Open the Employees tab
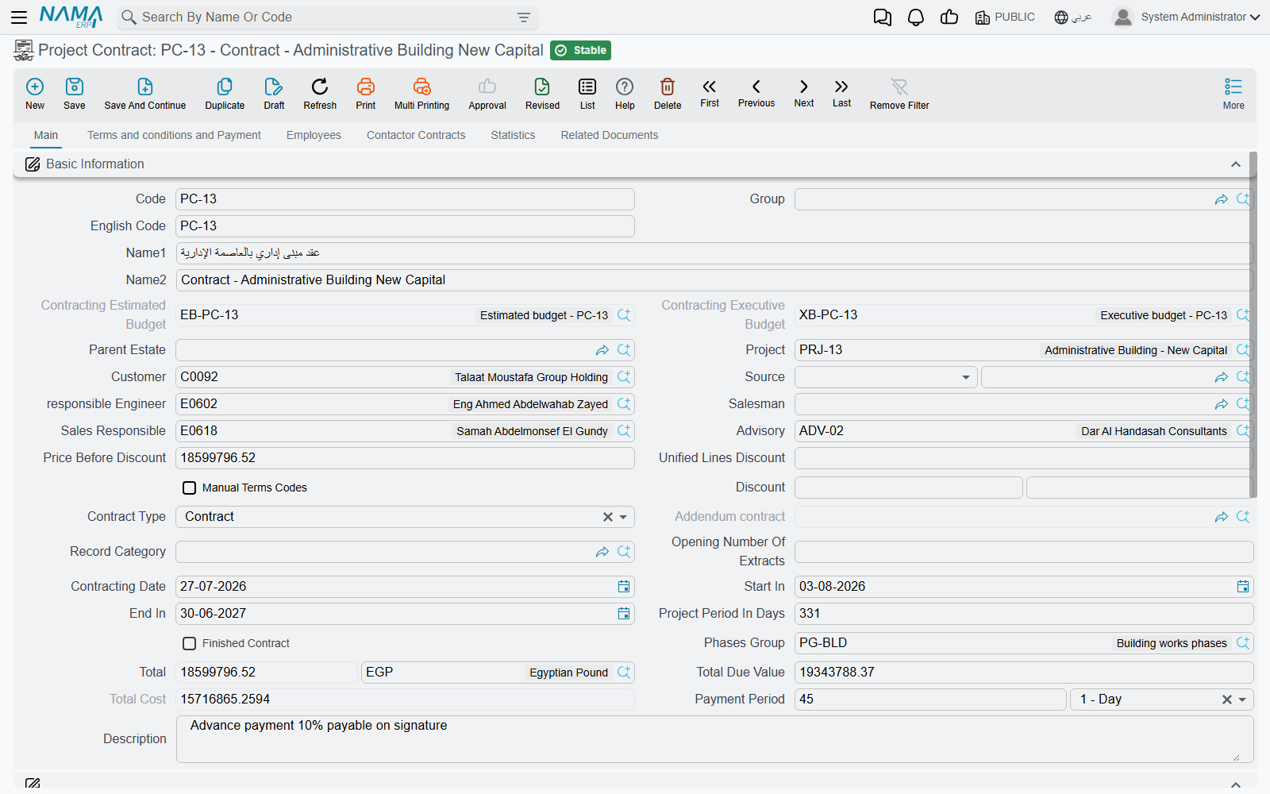Screen dimensions: 1270x794 (x=314, y=135)
